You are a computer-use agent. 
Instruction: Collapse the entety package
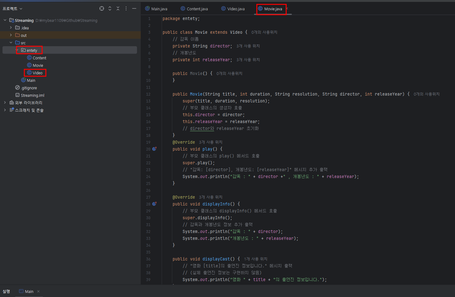pos(17,50)
